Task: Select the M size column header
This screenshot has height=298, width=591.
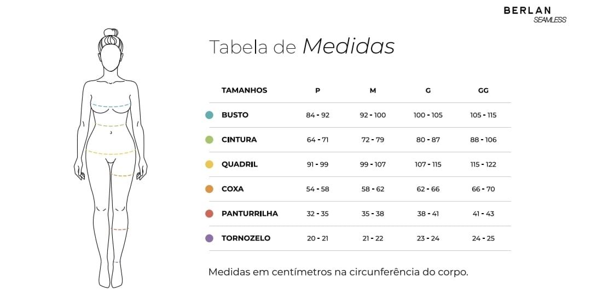Action: coord(373,90)
